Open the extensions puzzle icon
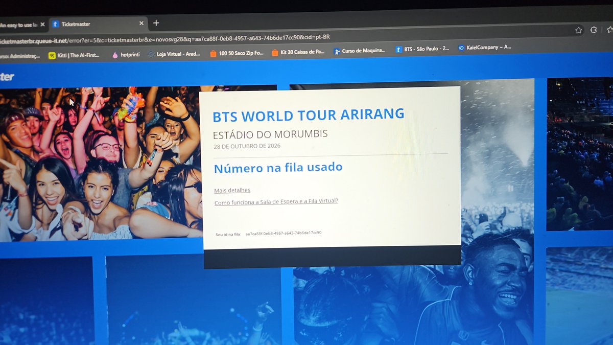 tap(594, 30)
